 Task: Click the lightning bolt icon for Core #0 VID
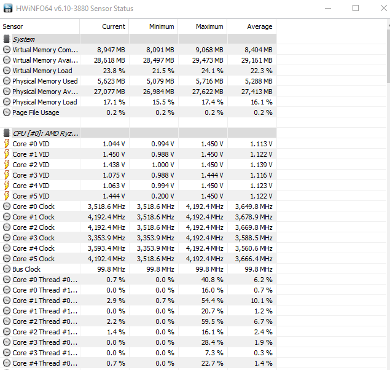7,144
